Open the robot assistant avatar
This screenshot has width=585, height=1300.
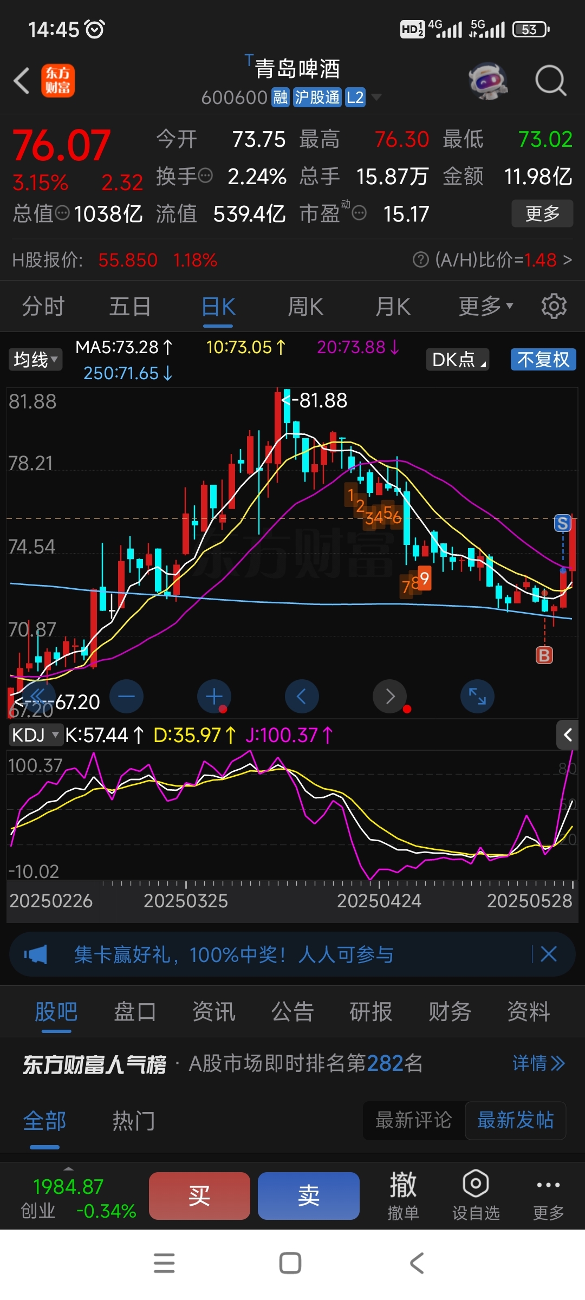click(488, 81)
